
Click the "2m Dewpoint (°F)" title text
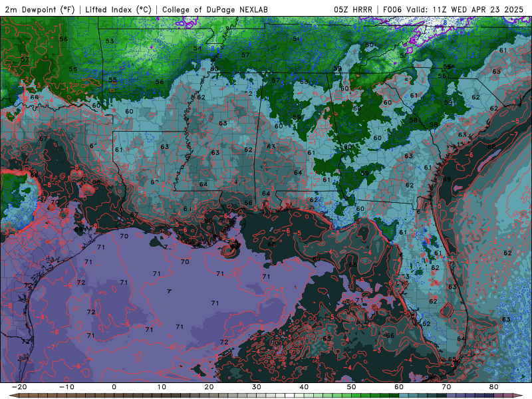(40, 10)
